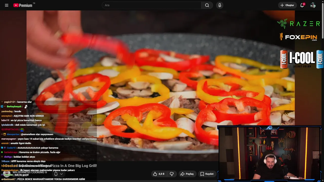Click chat message from Doganayduman

pyautogui.click(x=38, y=170)
